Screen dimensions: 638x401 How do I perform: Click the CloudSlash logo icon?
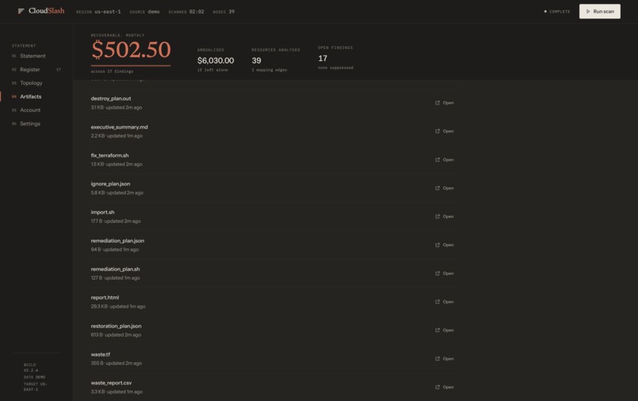click(x=21, y=11)
